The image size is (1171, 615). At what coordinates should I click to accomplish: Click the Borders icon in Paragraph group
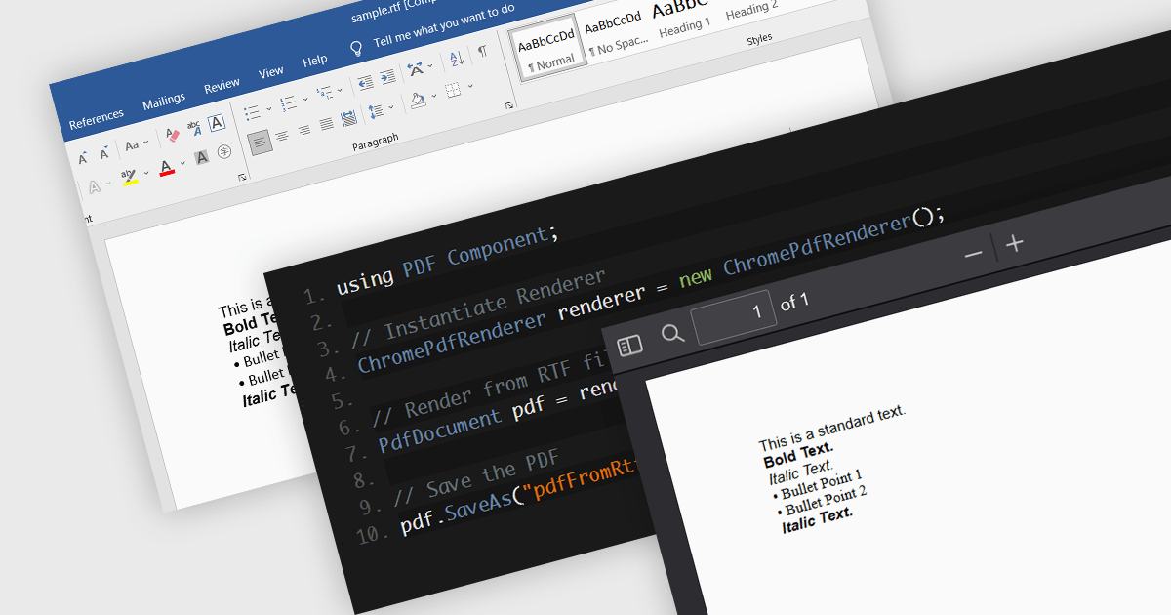pyautogui.click(x=453, y=90)
